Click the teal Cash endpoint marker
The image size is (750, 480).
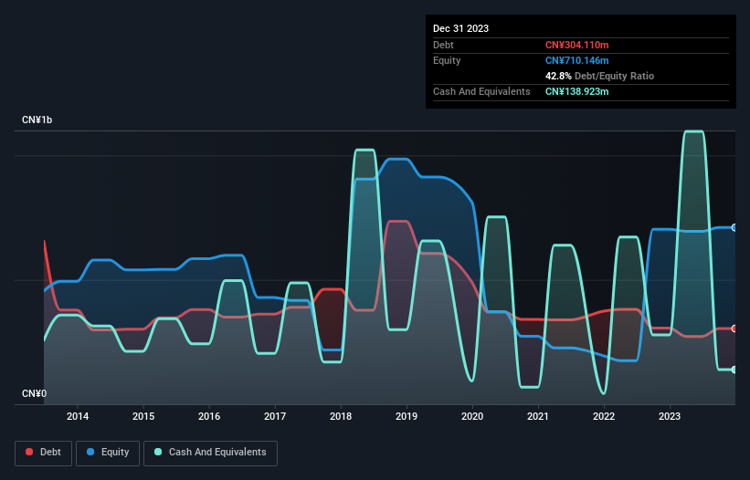pos(734,370)
